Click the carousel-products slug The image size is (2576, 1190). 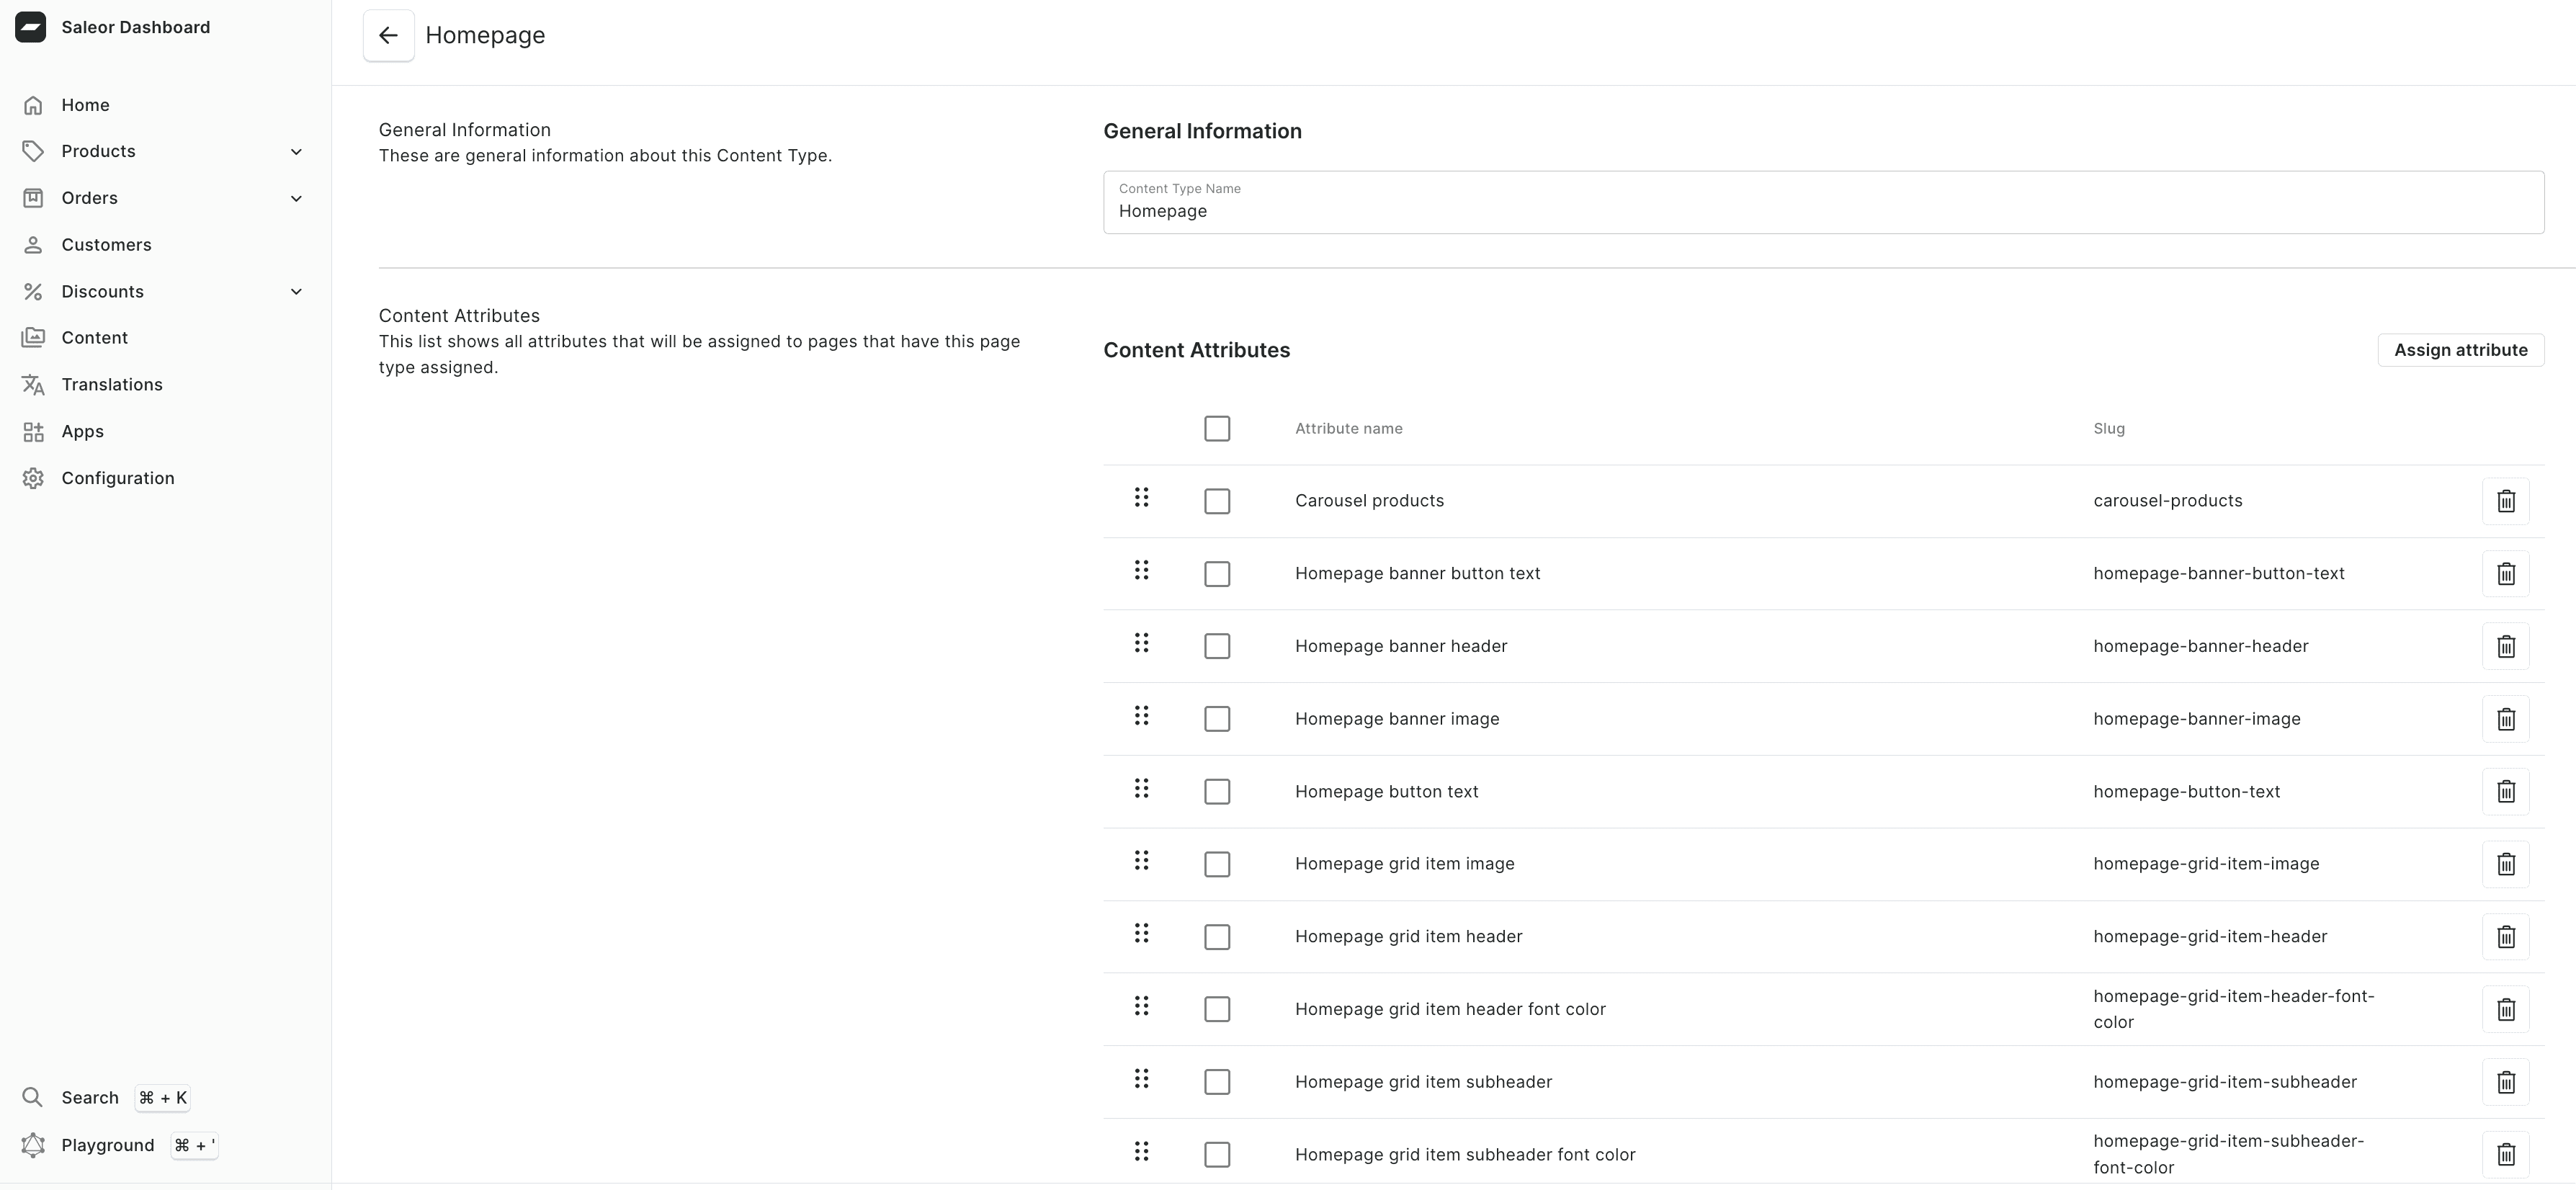pyautogui.click(x=2167, y=501)
